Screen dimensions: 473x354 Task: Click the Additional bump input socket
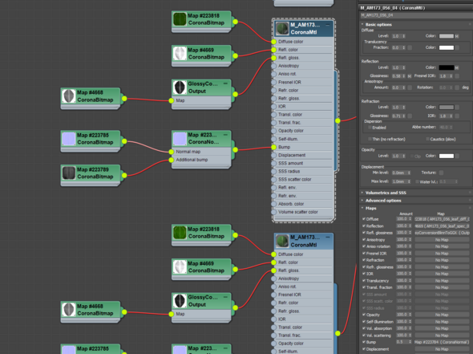point(171,160)
